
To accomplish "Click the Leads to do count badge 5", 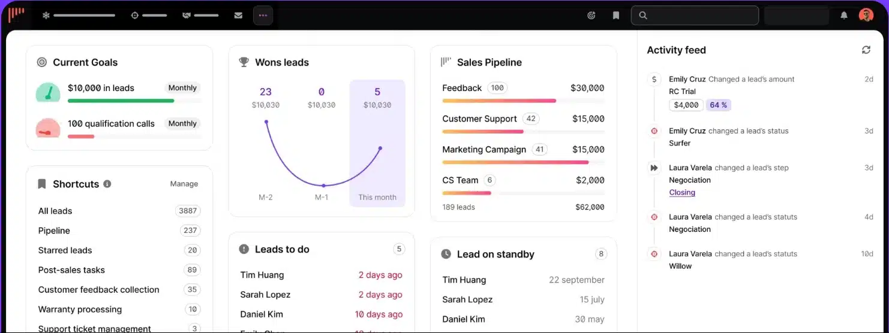I will pos(399,249).
